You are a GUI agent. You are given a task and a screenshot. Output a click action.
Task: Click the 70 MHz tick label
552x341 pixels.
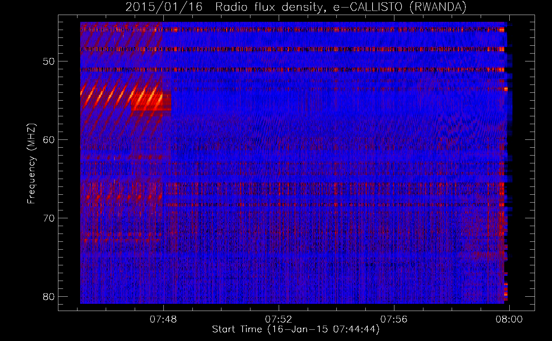(49, 218)
